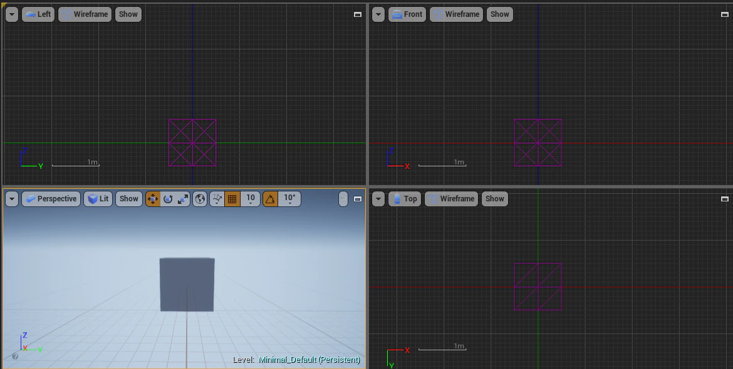This screenshot has width=733, height=369.
Task: Open rotation snap 10° dropdown
Action: pos(290,199)
